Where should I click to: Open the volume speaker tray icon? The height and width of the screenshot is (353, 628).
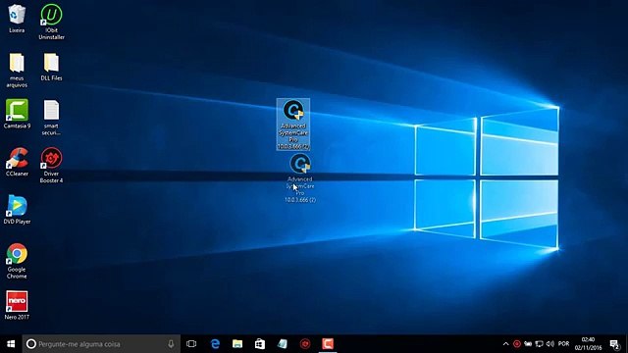point(550,344)
